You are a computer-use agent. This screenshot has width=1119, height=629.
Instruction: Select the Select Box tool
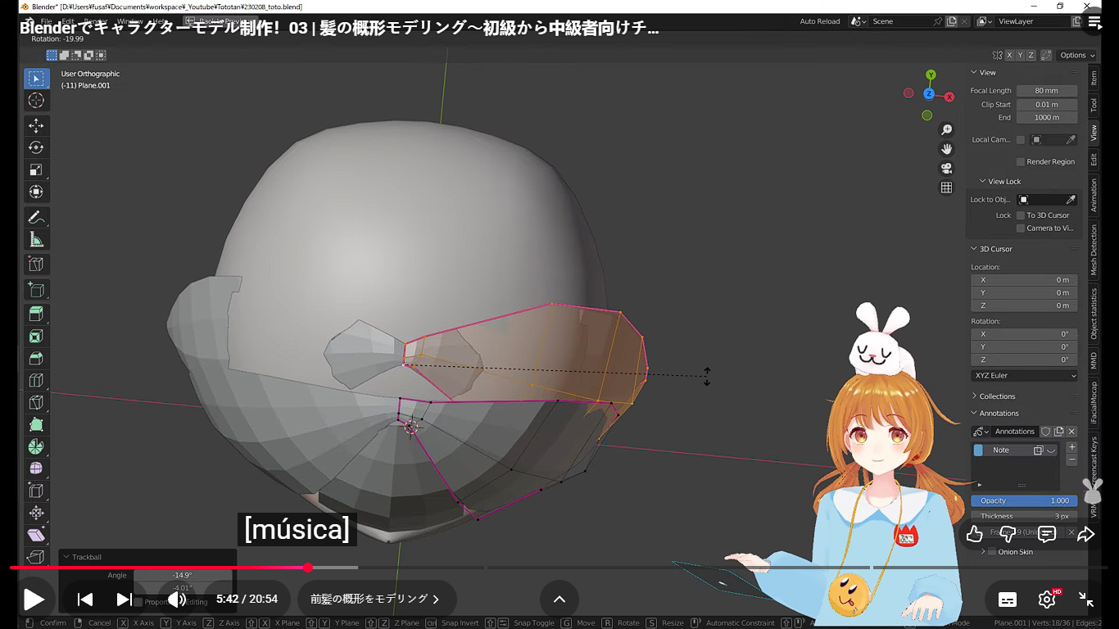[x=36, y=79]
